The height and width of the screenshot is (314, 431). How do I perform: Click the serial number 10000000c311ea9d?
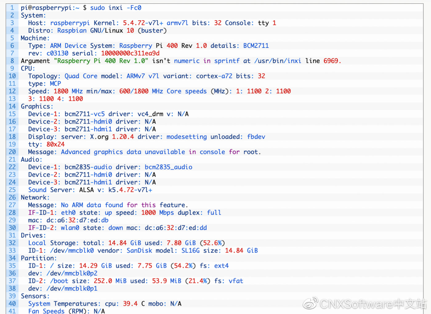coord(130,53)
